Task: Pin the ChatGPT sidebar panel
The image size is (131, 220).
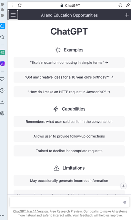Action: coord(128,5)
